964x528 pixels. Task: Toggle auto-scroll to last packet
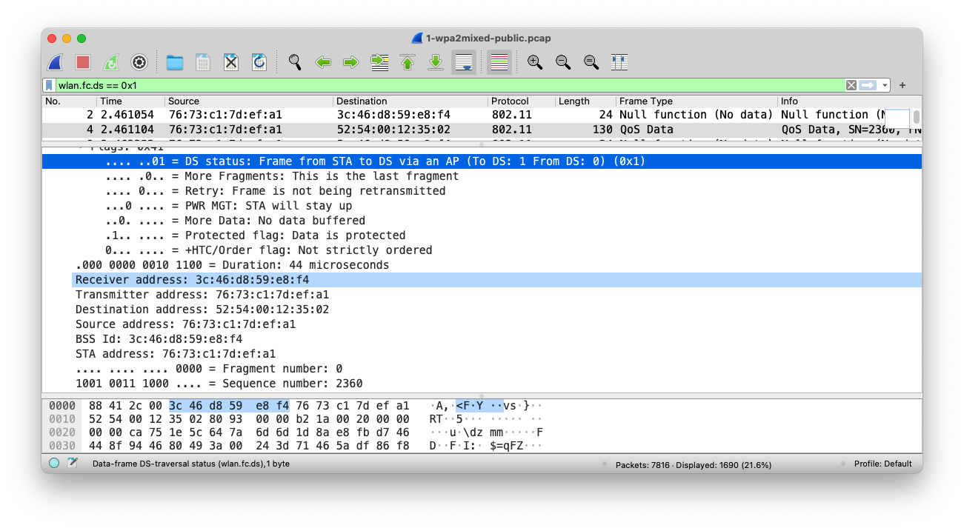(x=464, y=62)
